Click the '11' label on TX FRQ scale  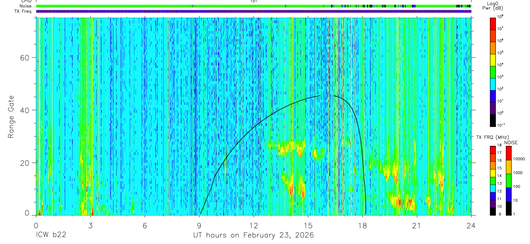coord(499,199)
